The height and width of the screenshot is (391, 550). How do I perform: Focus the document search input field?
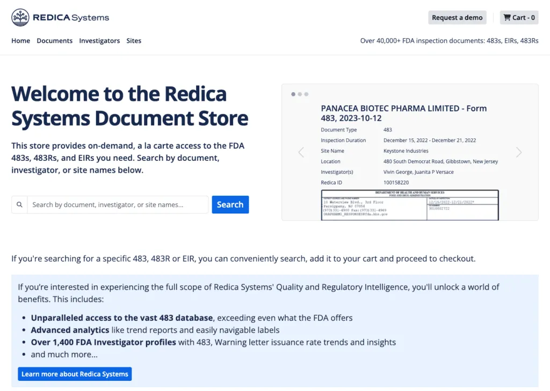(x=118, y=204)
